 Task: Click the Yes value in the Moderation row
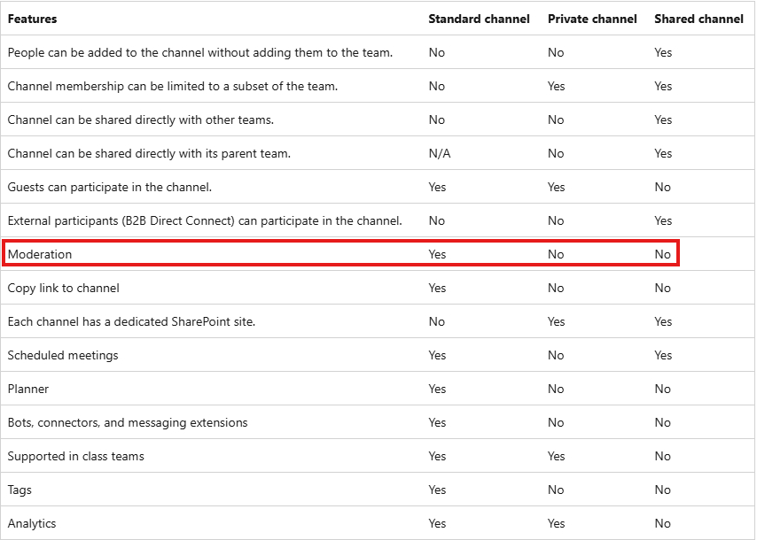pyautogui.click(x=437, y=254)
